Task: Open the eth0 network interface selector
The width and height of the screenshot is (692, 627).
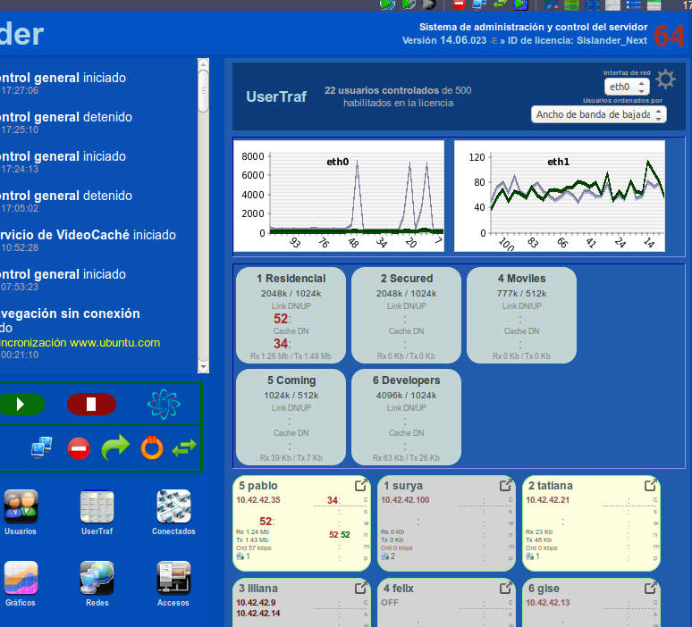Action: pos(627,87)
